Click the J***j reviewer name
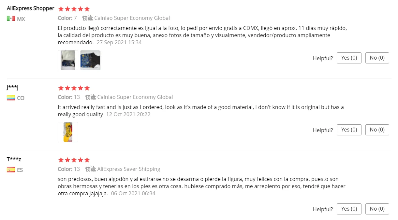398x220 pixels. 12,88
